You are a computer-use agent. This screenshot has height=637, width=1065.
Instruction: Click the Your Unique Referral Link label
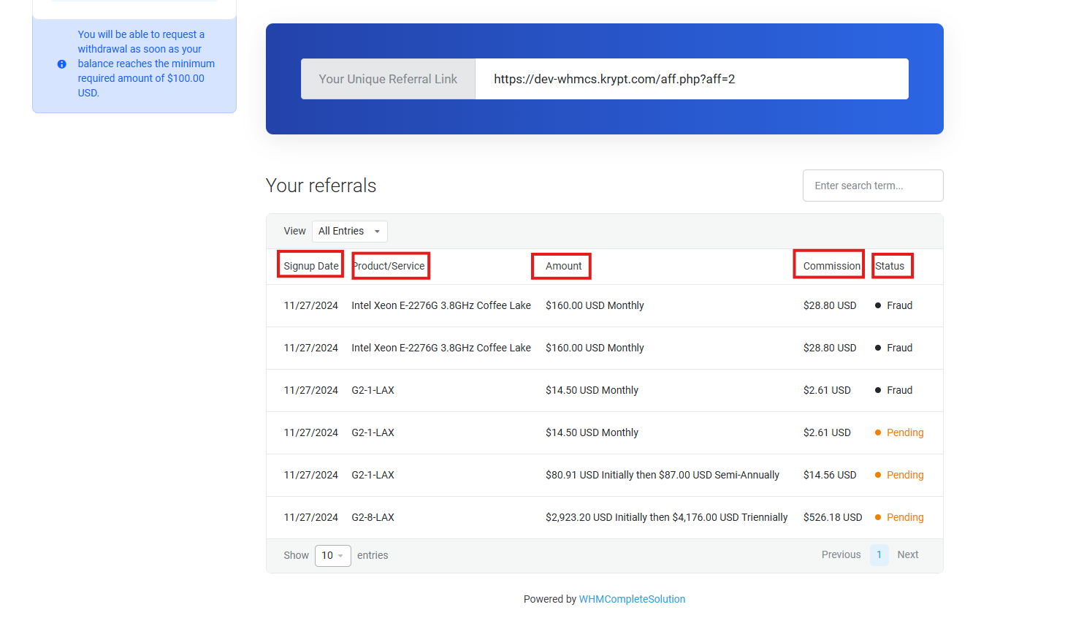388,79
